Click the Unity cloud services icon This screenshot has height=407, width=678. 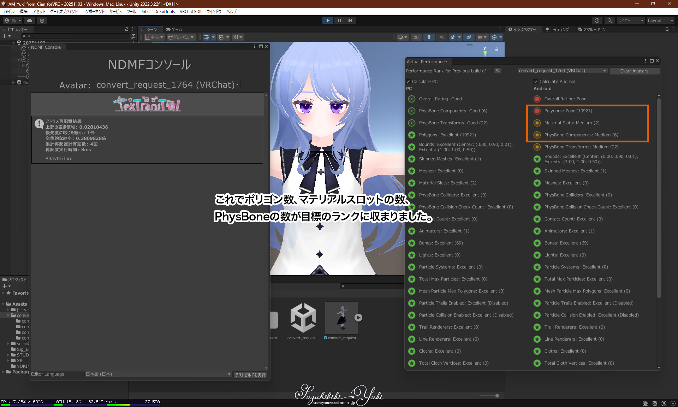coord(30,20)
